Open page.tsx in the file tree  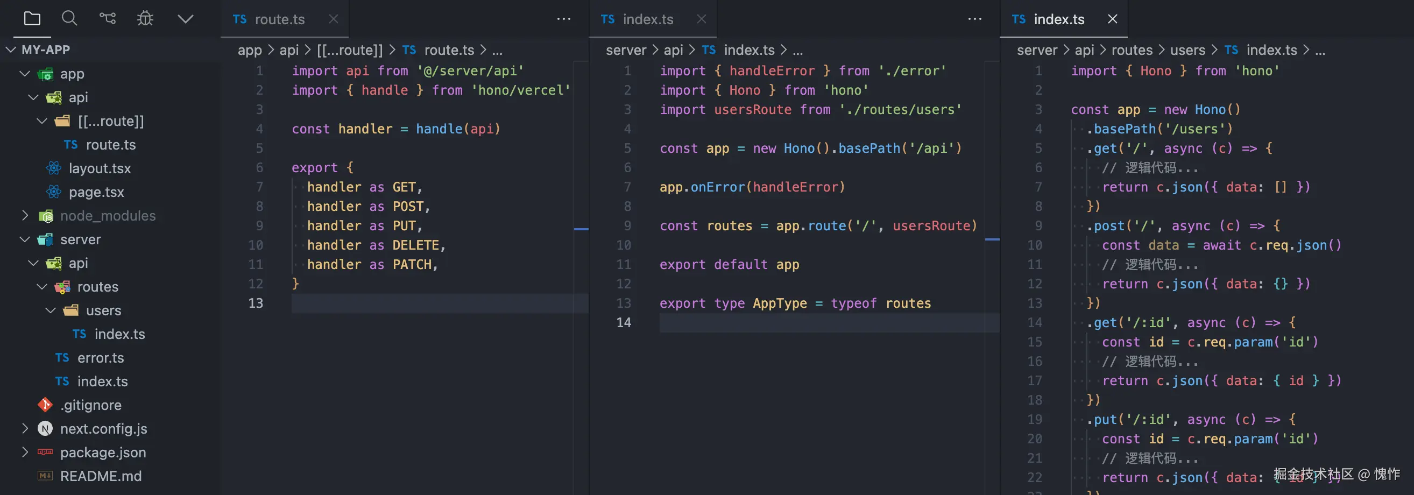(x=96, y=192)
